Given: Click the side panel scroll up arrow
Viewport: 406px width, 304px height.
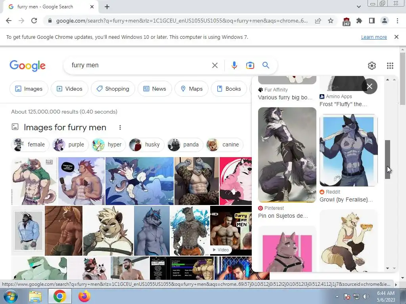Looking at the screenshot, I should point(388,80).
